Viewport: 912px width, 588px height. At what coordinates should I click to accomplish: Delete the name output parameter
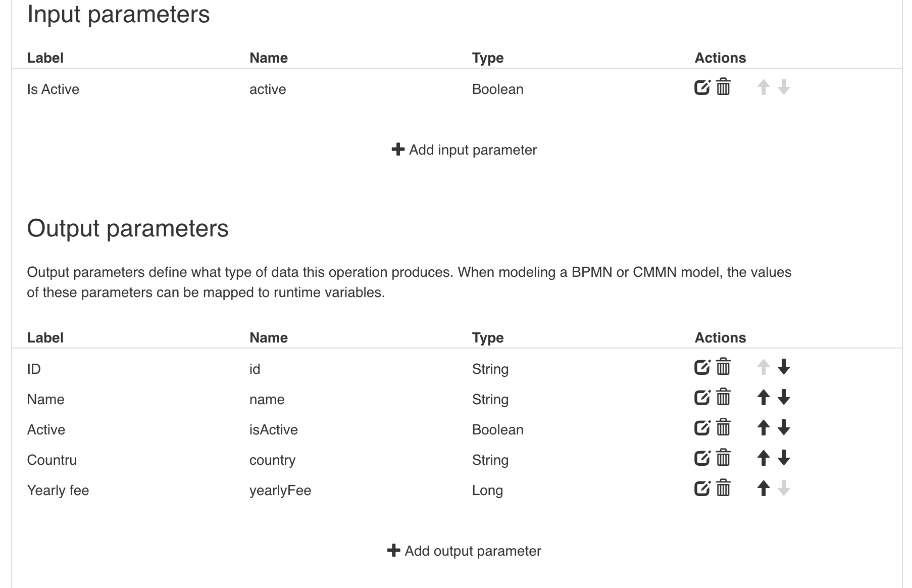click(x=723, y=398)
